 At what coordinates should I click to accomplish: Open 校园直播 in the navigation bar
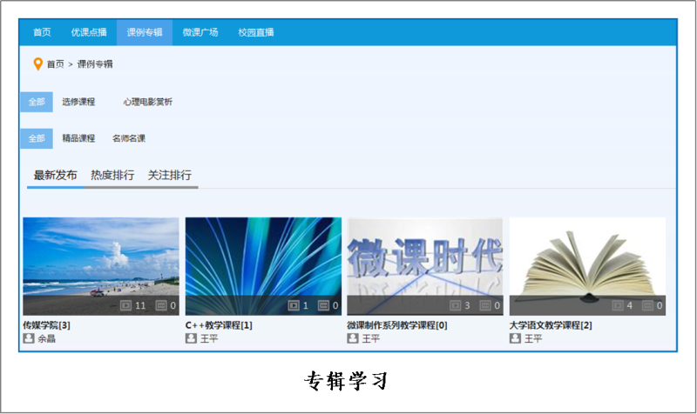coord(256,32)
